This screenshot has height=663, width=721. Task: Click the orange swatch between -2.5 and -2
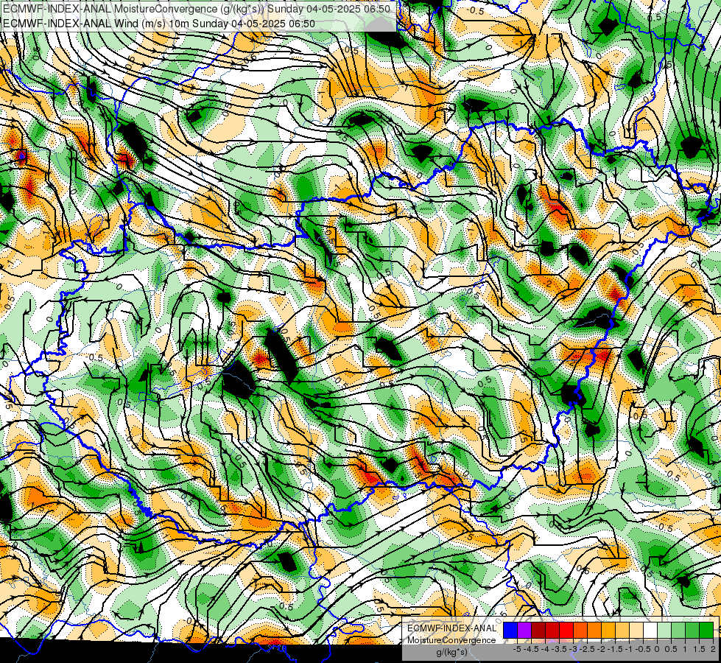(594, 630)
